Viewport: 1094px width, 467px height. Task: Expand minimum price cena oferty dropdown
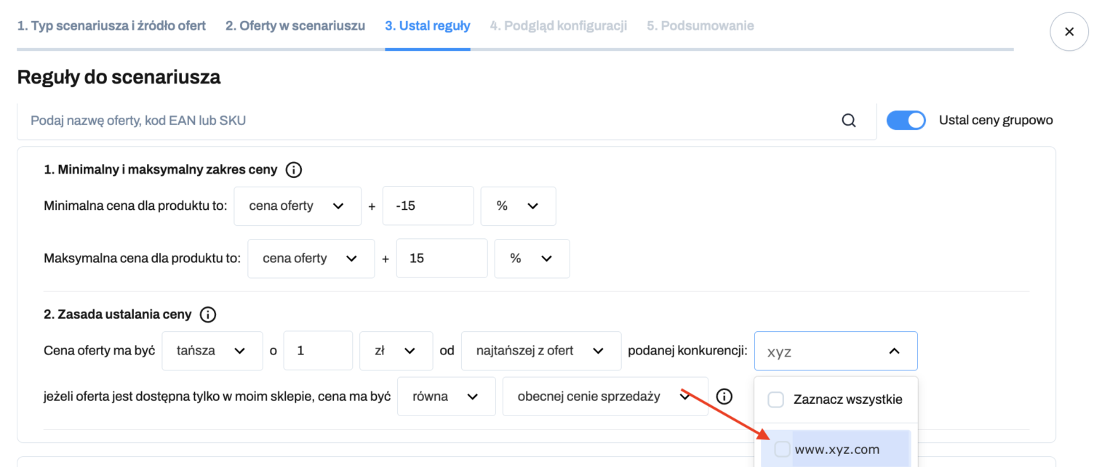(298, 206)
